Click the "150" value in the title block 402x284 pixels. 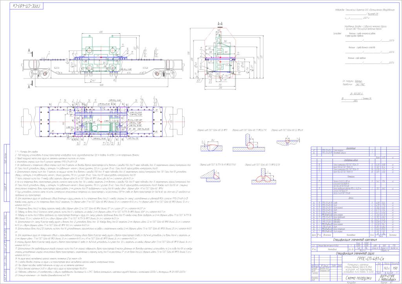[x=395, y=268]
